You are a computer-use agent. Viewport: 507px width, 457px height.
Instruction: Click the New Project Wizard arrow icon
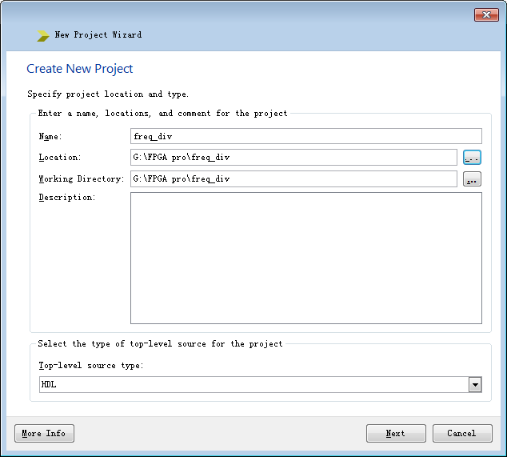(42, 35)
